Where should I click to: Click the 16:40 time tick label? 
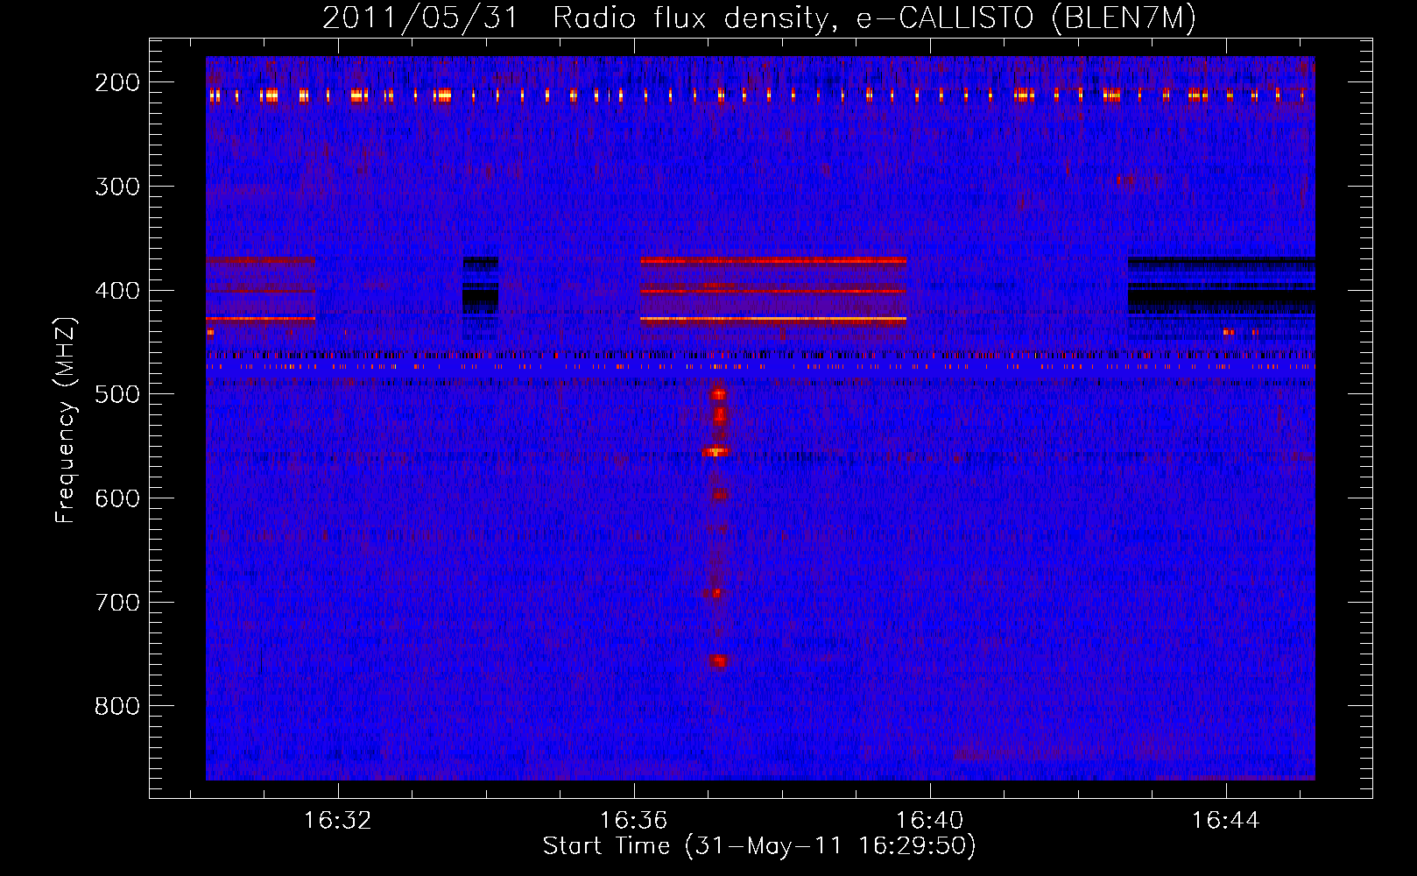pos(929,820)
